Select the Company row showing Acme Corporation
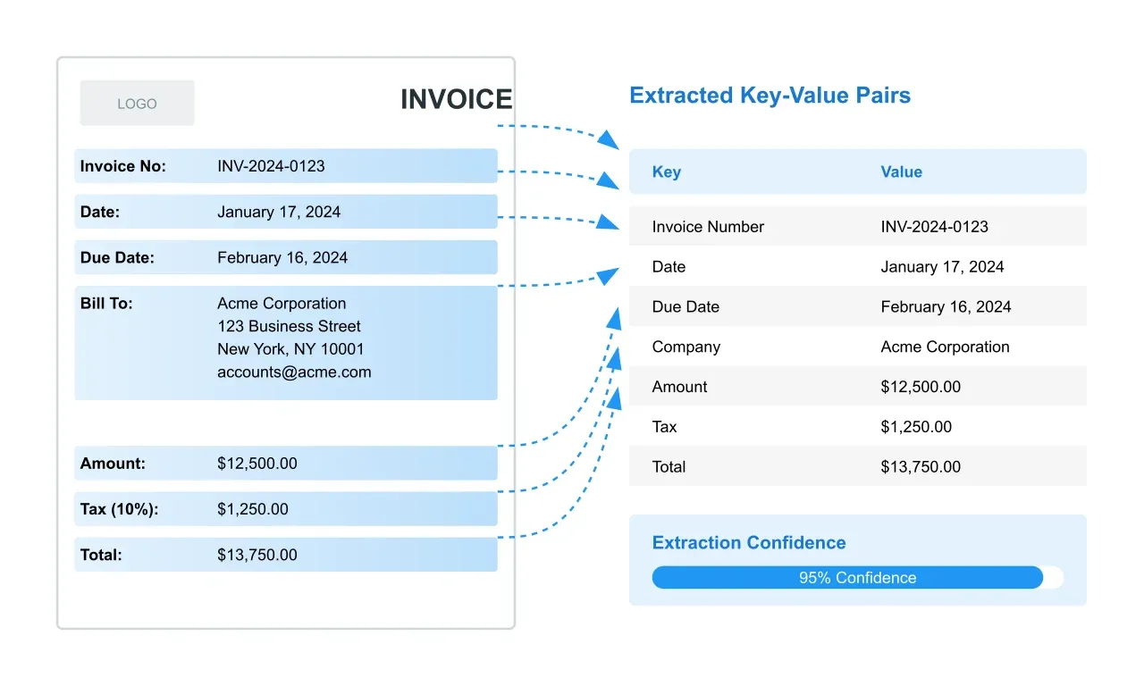This screenshot has width=1144, height=686. coord(858,347)
